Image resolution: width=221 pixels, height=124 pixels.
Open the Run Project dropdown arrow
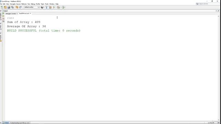click(56, 7)
